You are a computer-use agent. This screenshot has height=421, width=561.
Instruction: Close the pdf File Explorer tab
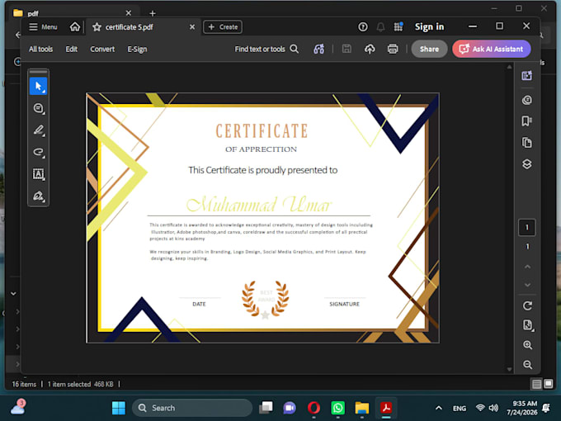[x=129, y=13]
